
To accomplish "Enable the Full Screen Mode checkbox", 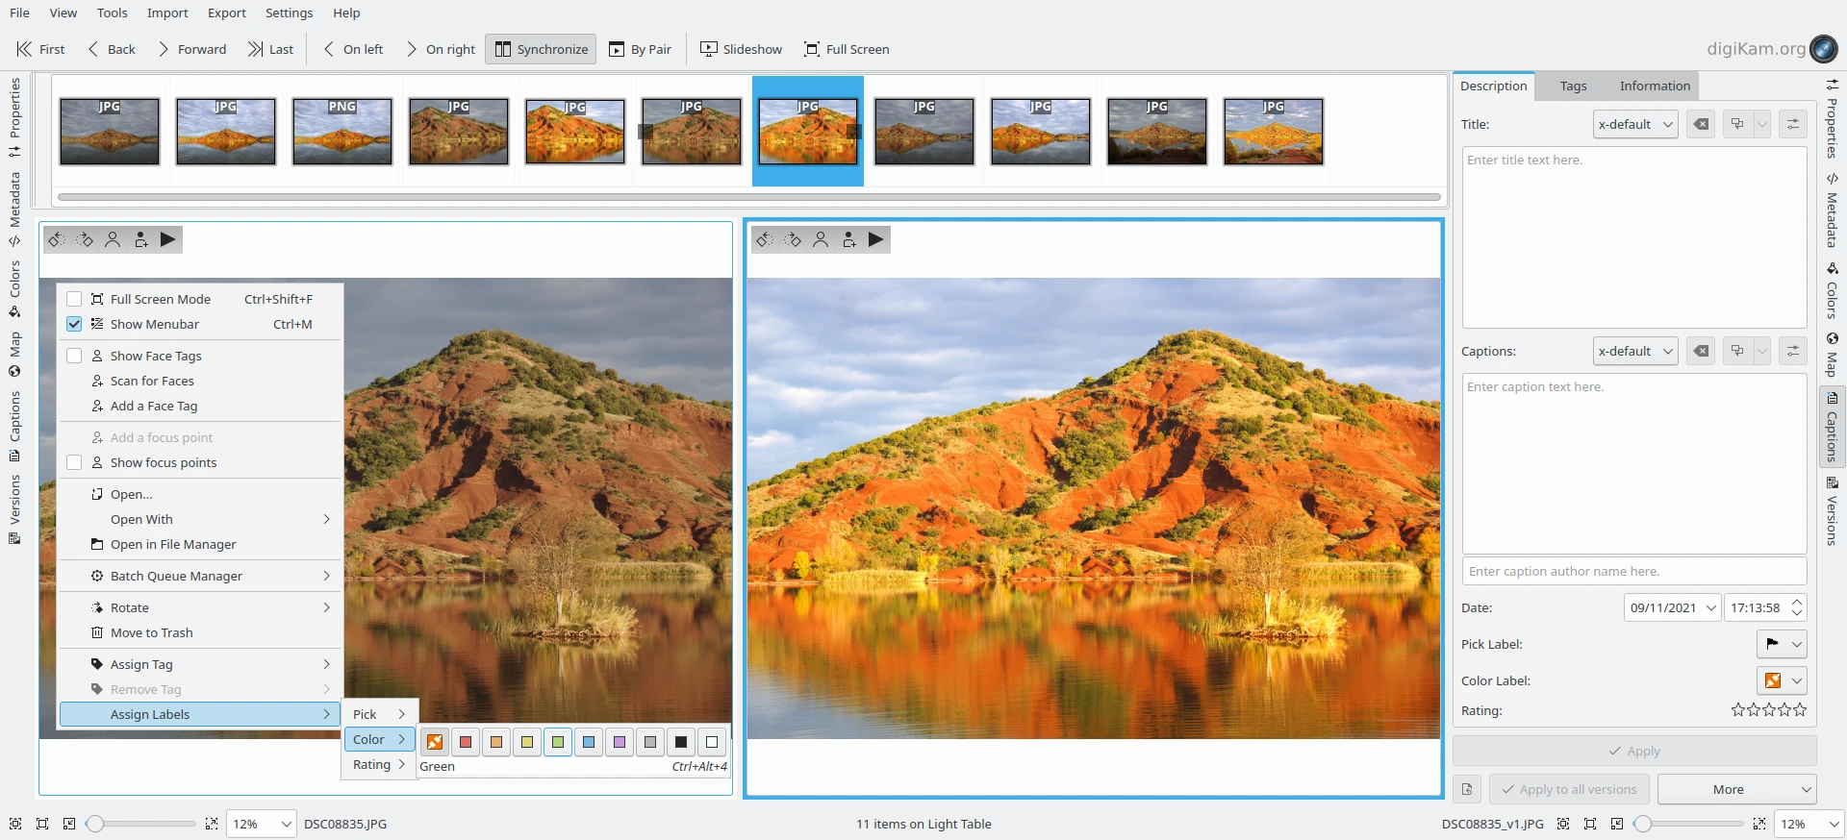I will coord(74,299).
